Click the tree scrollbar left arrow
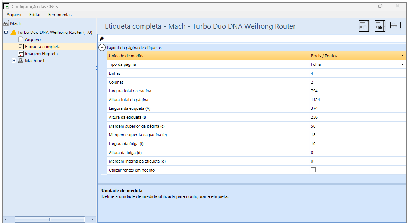This screenshot has width=409, height=224. 6,219
